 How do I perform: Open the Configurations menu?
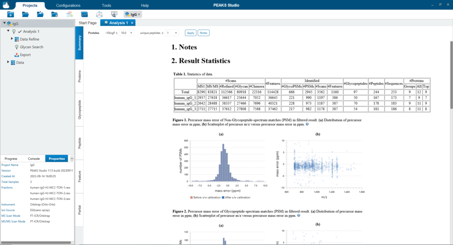[x=68, y=5]
